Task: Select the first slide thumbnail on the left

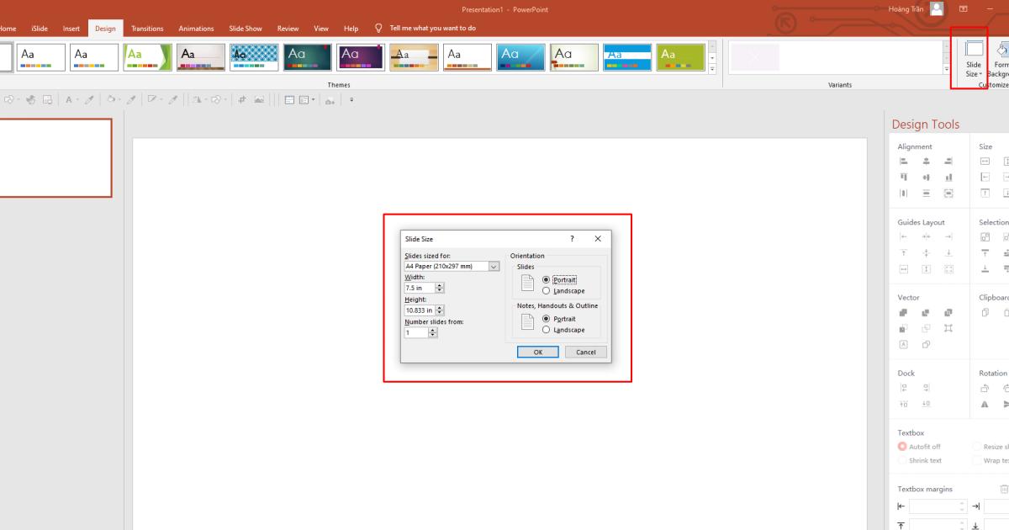Action: click(55, 156)
